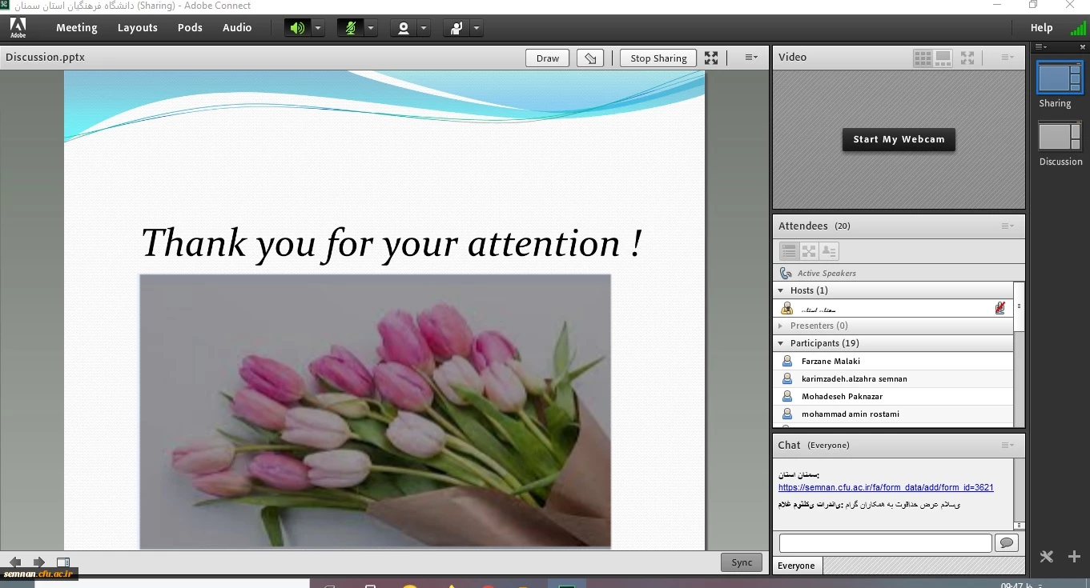1090x588 pixels.
Task: Toggle the green speaker audio icon
Action: click(297, 28)
